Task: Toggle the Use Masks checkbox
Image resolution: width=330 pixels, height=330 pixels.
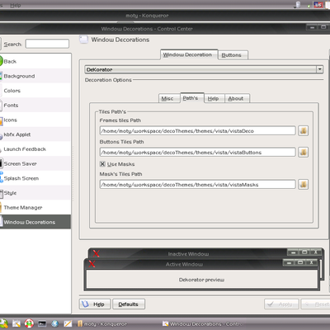Action: 102,164
